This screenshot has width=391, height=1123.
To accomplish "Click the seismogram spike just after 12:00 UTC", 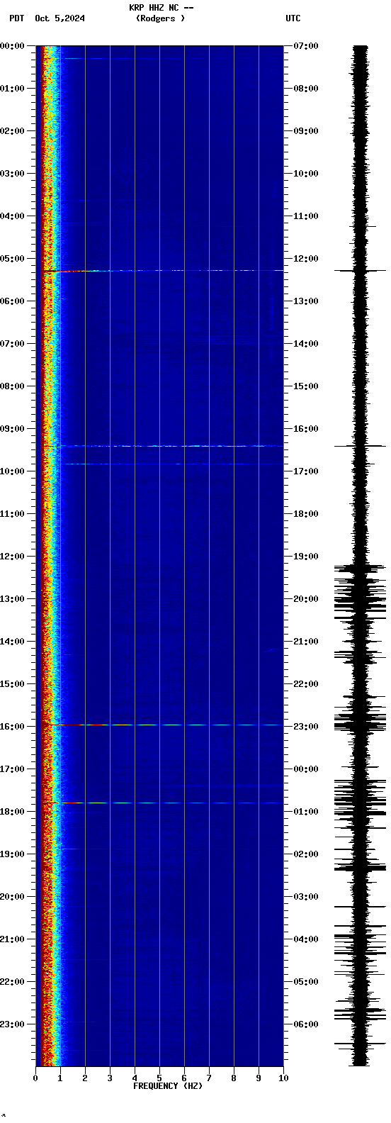I will coord(361,271).
